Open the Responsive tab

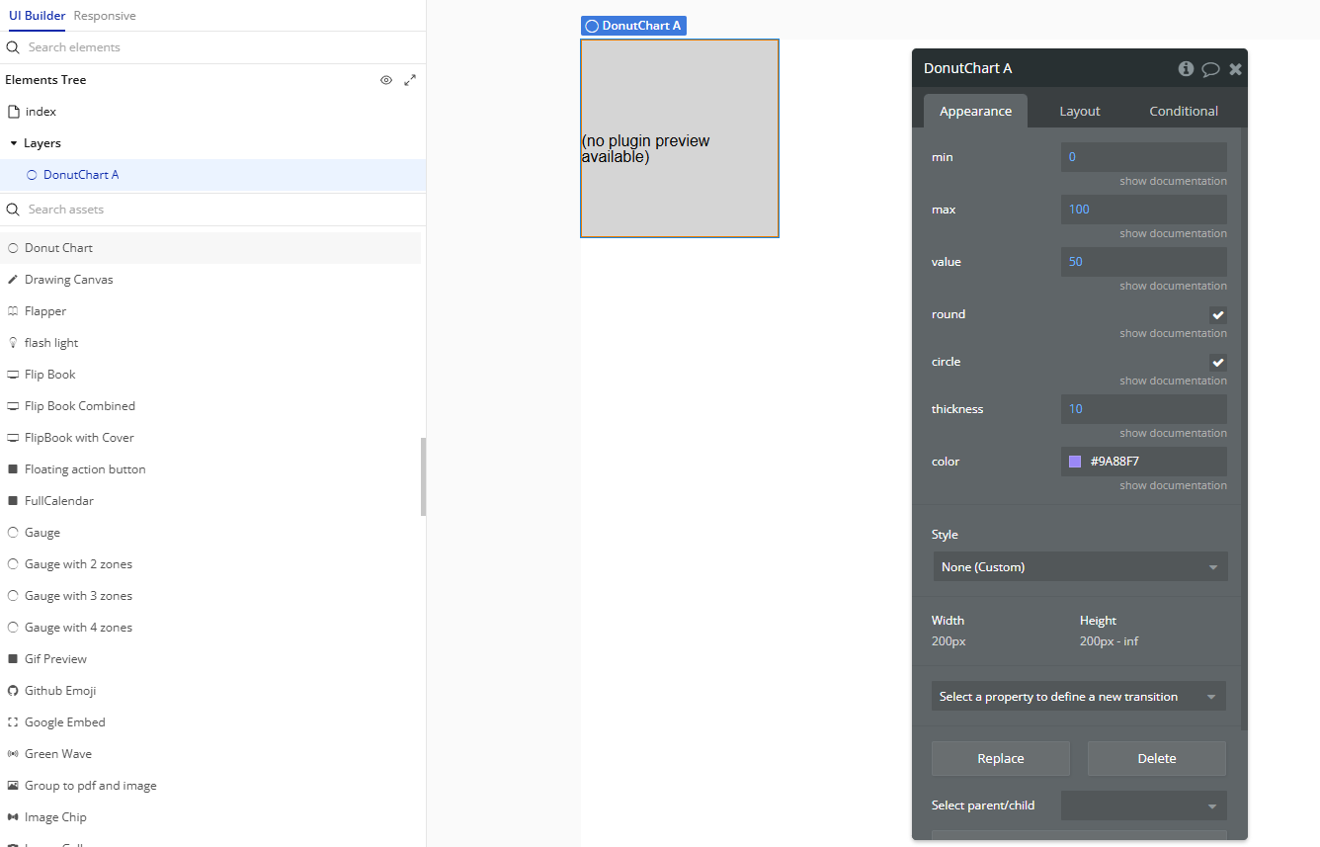(105, 16)
